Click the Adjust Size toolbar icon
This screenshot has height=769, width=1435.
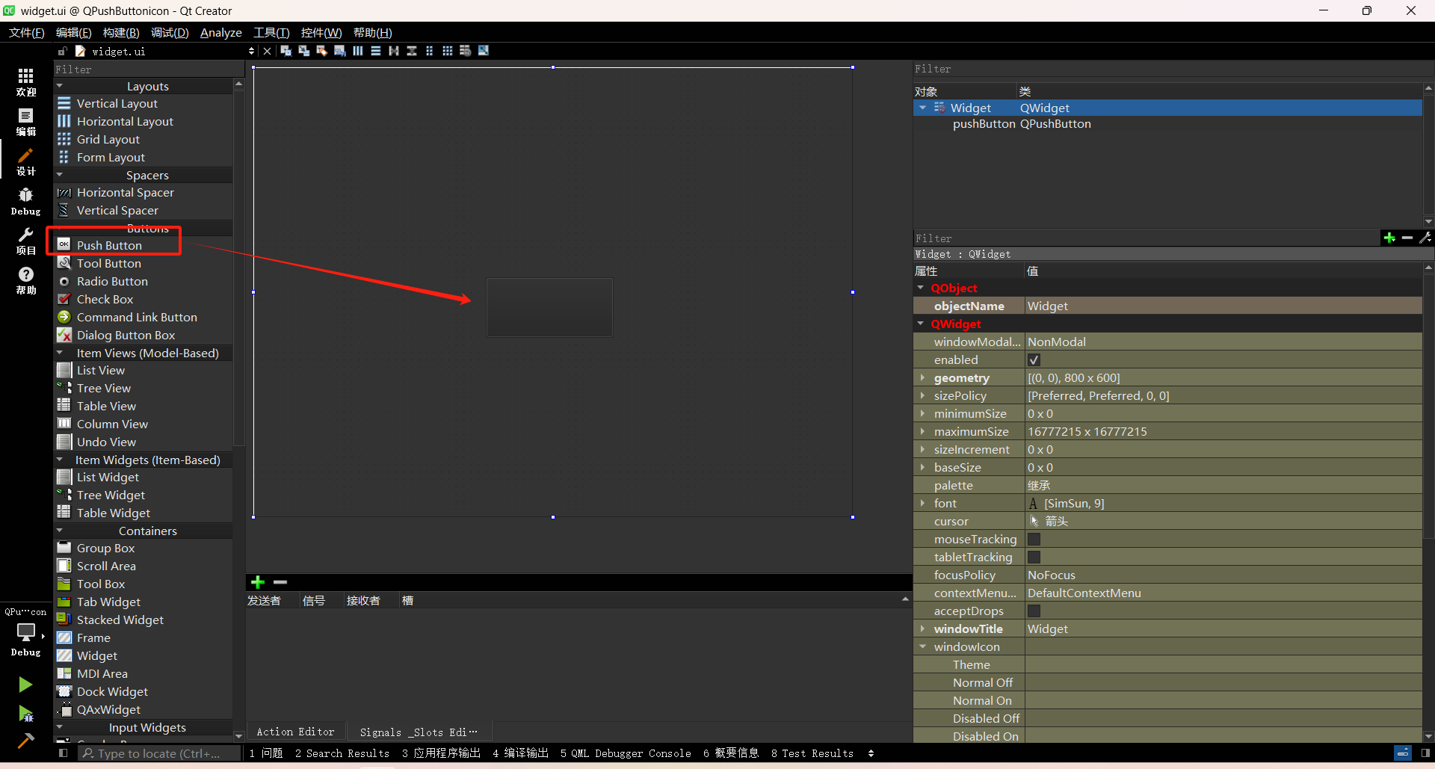click(484, 51)
